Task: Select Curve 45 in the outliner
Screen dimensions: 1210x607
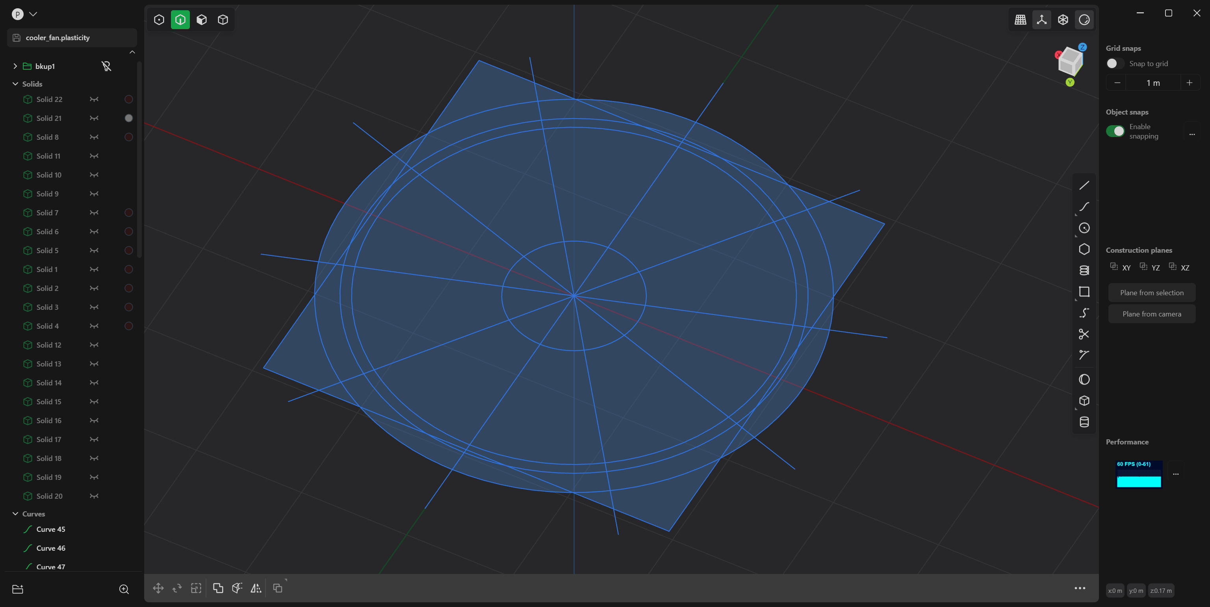Action: (51, 529)
